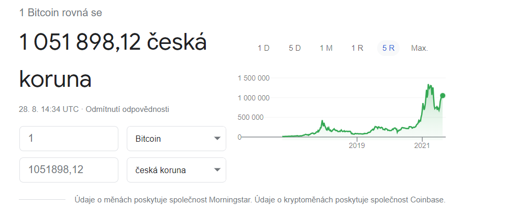Click the 2019 label on chart axis
The image size is (518, 216).
(x=357, y=145)
